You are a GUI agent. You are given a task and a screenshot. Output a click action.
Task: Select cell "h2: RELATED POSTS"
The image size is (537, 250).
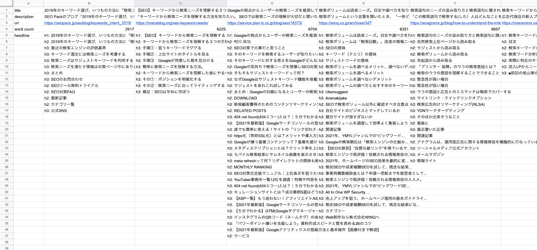[x=272, y=110]
